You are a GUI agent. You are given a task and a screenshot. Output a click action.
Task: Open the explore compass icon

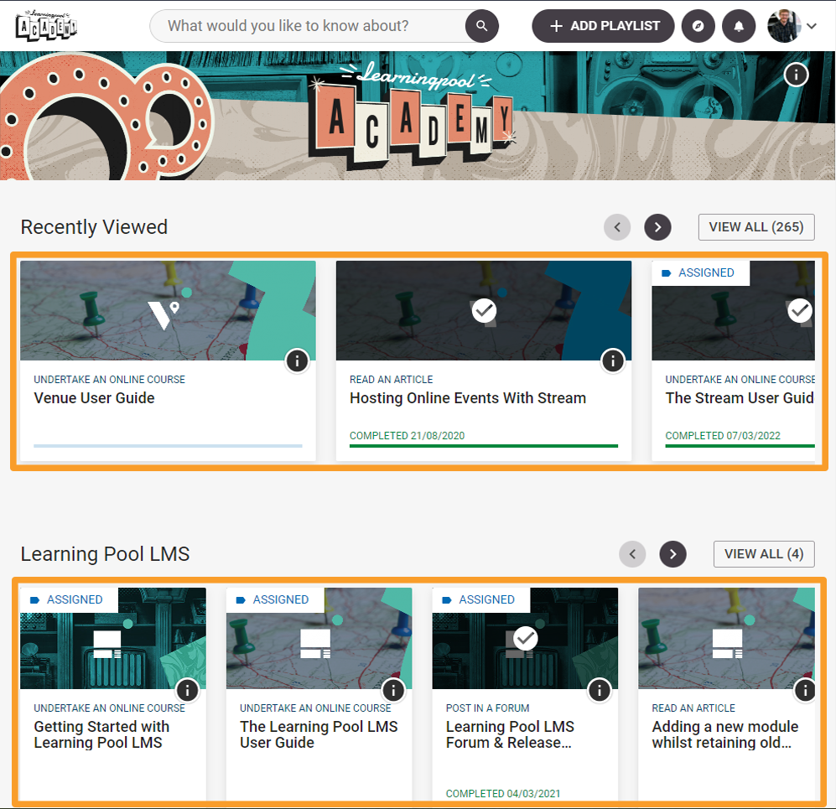(x=698, y=26)
